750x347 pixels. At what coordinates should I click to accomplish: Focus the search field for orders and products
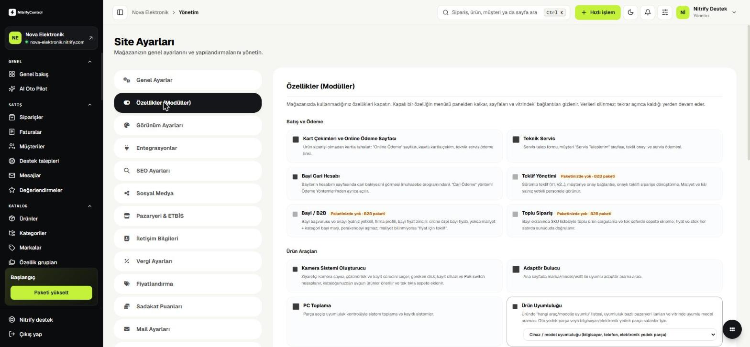(503, 12)
